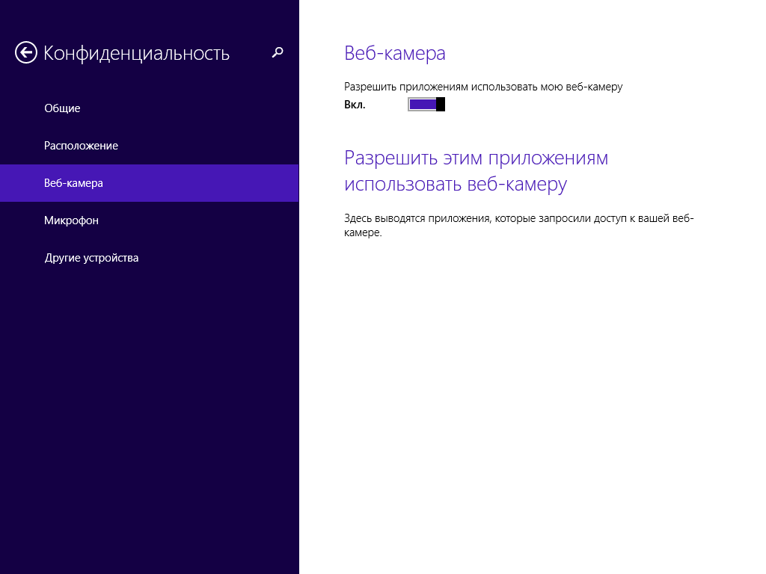The image size is (766, 574).
Task: Click the Вкл. status label
Action: (355, 105)
